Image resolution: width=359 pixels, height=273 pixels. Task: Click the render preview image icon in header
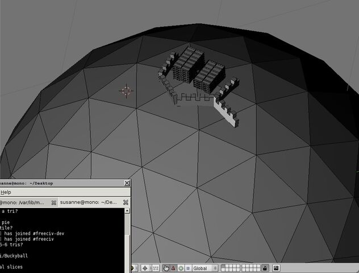(276, 268)
